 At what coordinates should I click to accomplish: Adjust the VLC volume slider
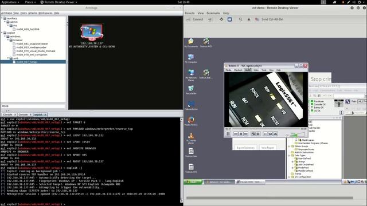[x=298, y=134]
